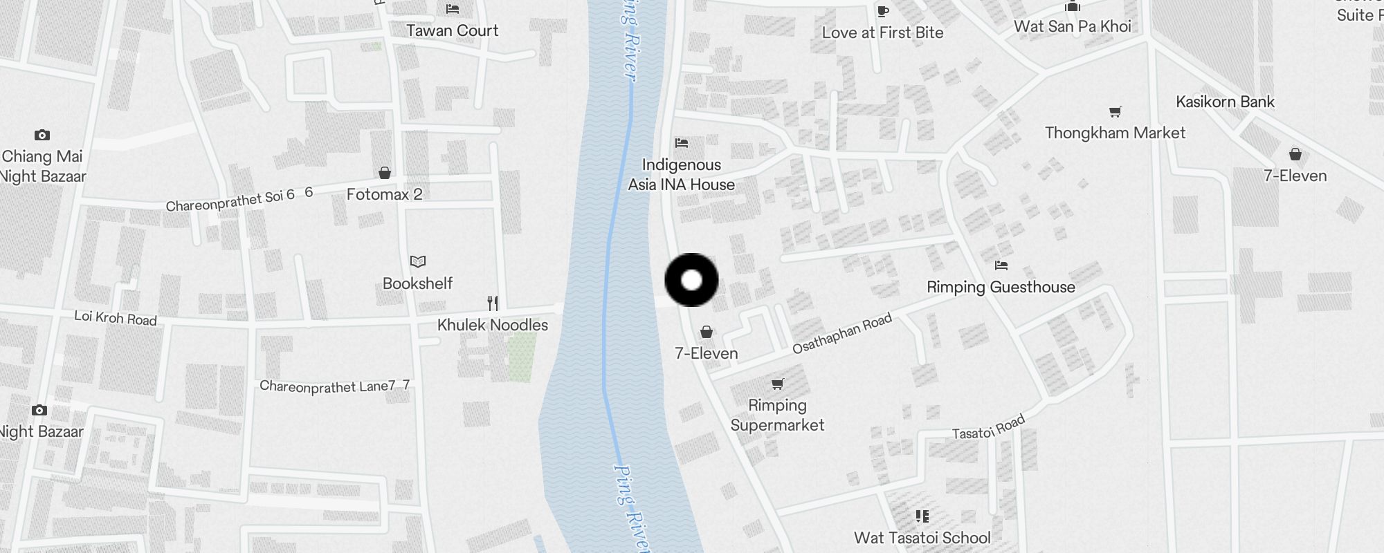Click the Kasikorn Bank label
The width and height of the screenshot is (1384, 553).
(1225, 102)
